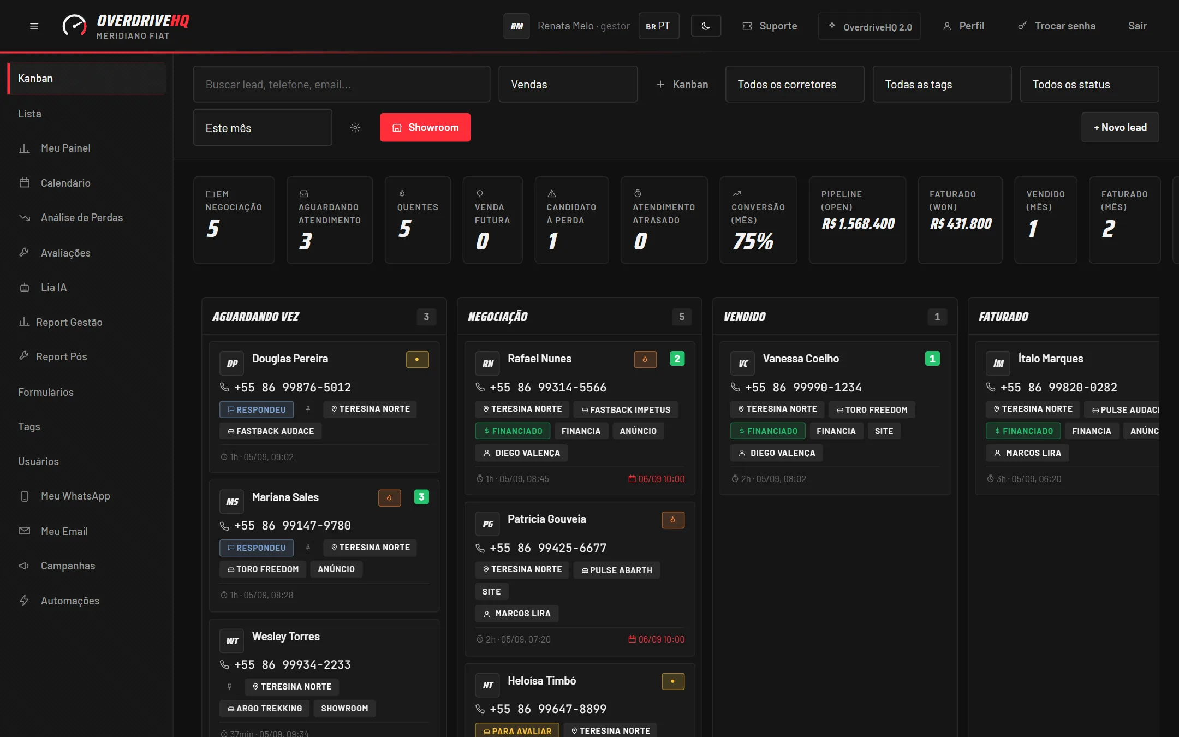Image resolution: width=1179 pixels, height=737 pixels.
Task: Click RESPONDEU tag on Douglas Pereira card
Action: 257,409
